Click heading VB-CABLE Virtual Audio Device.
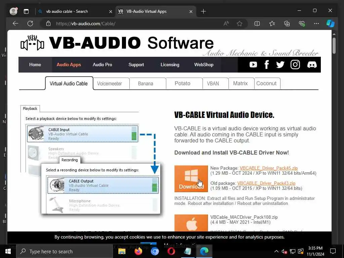Screen dimensions: 344x258 coord(224,115)
